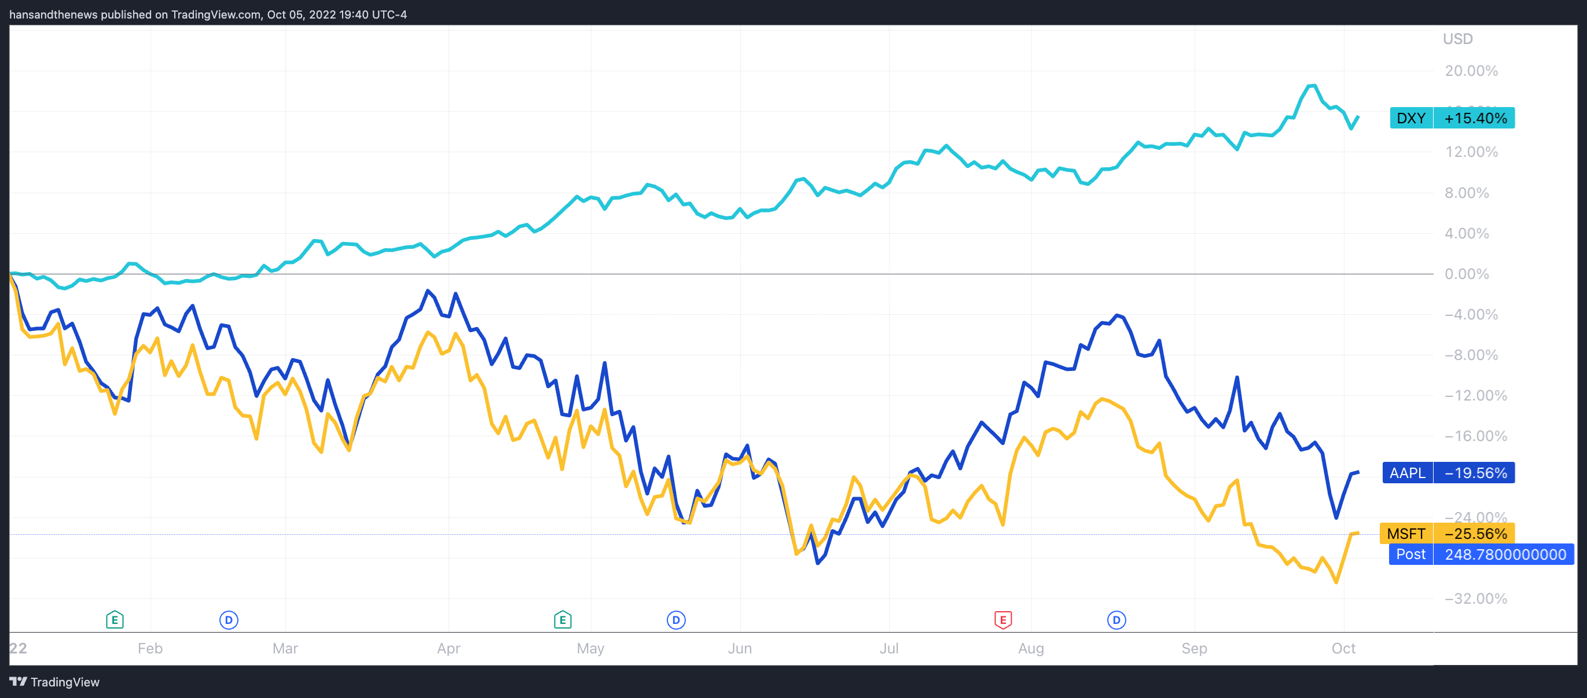Click the Jun label on time axis
Image resolution: width=1587 pixels, height=698 pixels.
coord(739,648)
